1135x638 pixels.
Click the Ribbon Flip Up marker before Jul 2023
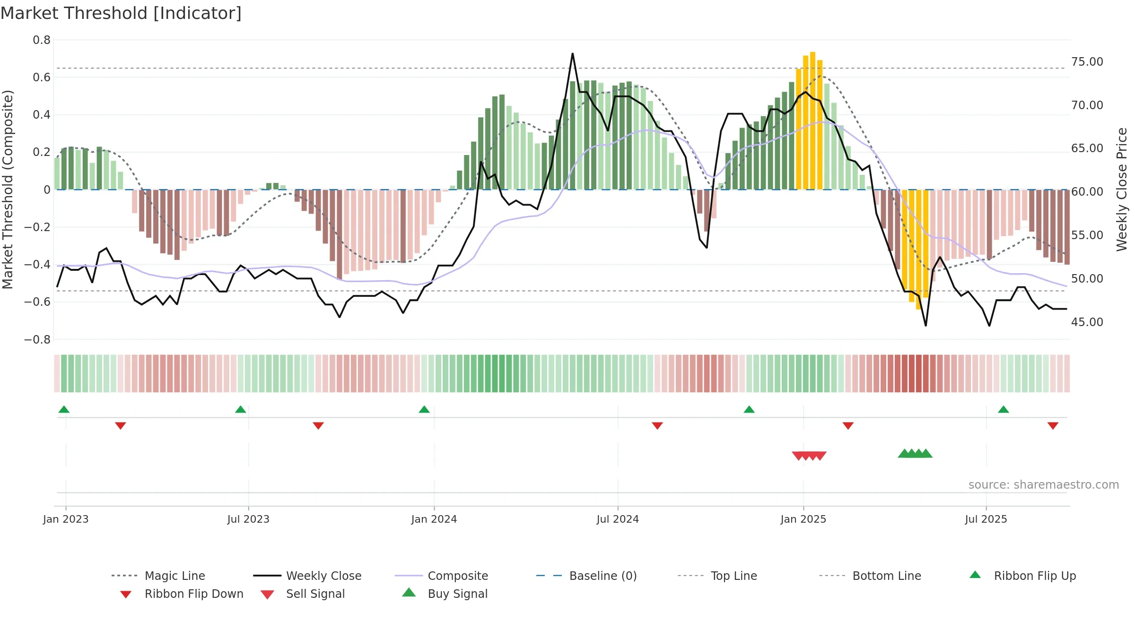[241, 409]
